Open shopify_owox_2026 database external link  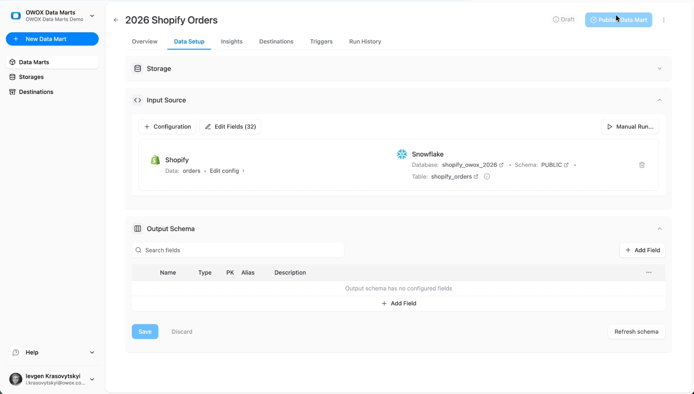pyautogui.click(x=501, y=165)
